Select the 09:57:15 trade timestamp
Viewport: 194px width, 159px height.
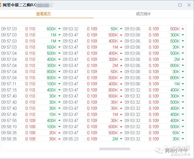(9, 90)
